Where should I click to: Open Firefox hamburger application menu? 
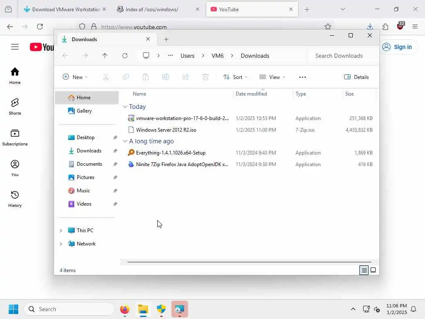[415, 27]
